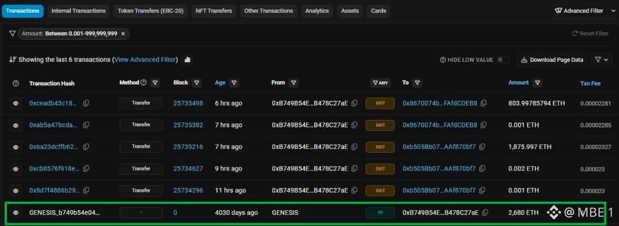619x226 pixels.
Task: Click the 4030 days ago age
Action: (x=236, y=212)
